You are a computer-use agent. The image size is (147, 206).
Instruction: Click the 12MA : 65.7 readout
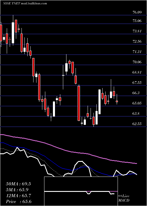(19, 196)
